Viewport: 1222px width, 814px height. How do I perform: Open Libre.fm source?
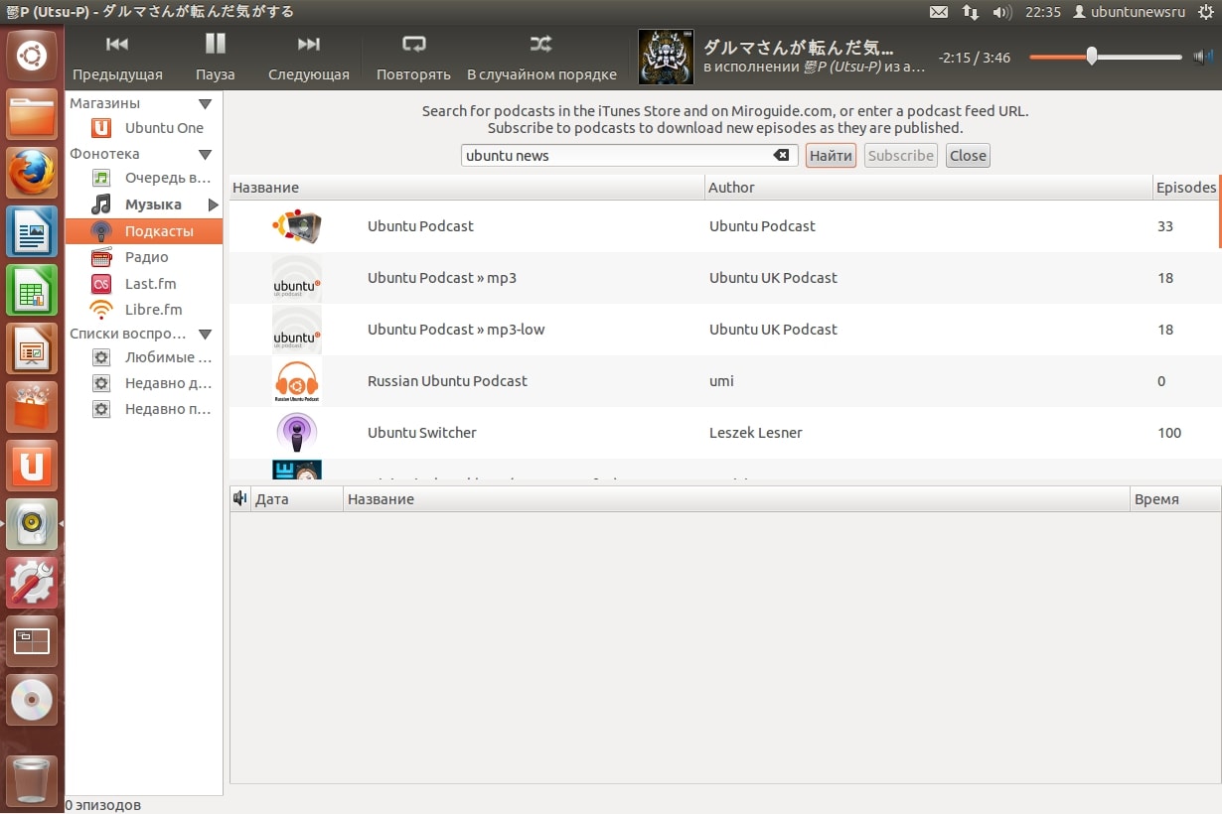click(x=144, y=310)
